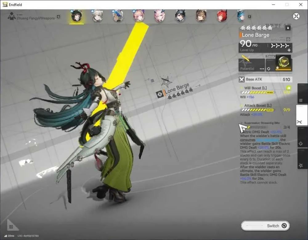Click the Arts Unit weapon type icon
This screenshot has height=240, width=308.
288,39
